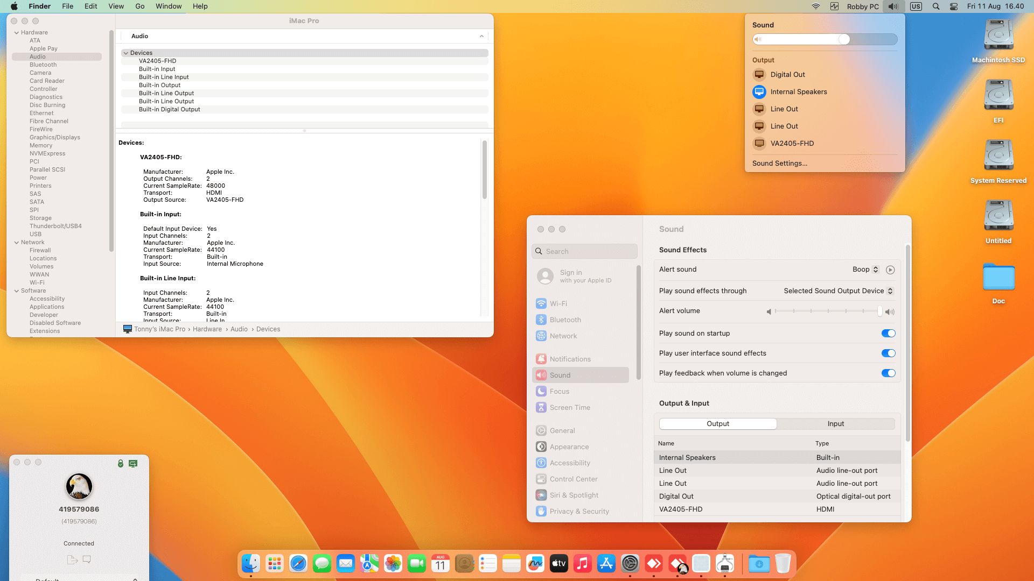Select Graphics/Displays in the System Information sidebar
The image size is (1034, 581).
(x=55, y=138)
